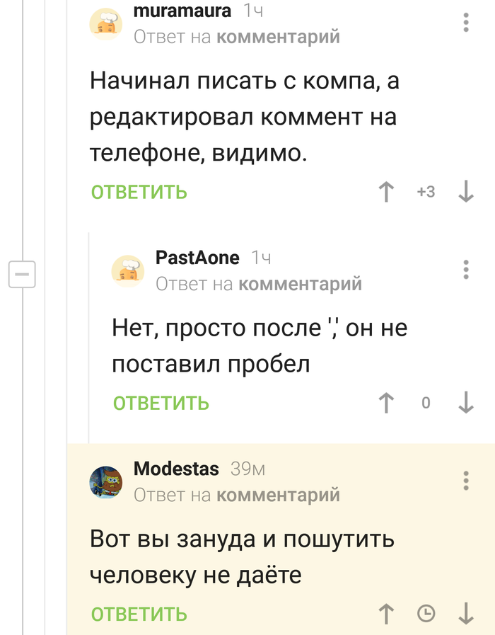The width and height of the screenshot is (495, 635).
Task: Click PastAone's avatar picture
Action: [128, 270]
